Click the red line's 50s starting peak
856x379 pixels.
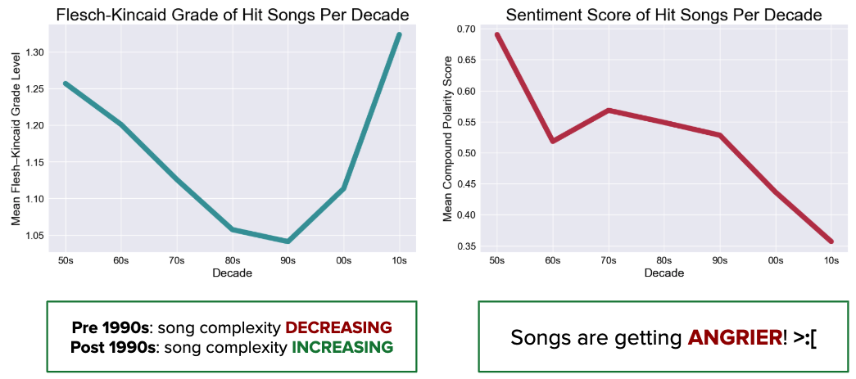496,34
